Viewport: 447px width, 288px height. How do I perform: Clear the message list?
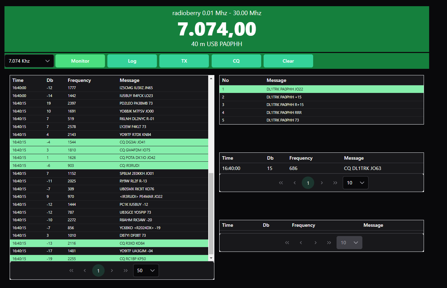pyautogui.click(x=288, y=61)
